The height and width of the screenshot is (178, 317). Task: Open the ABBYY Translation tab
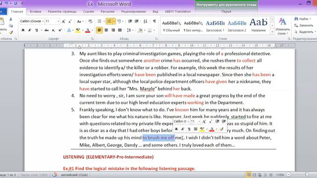coord(177,11)
